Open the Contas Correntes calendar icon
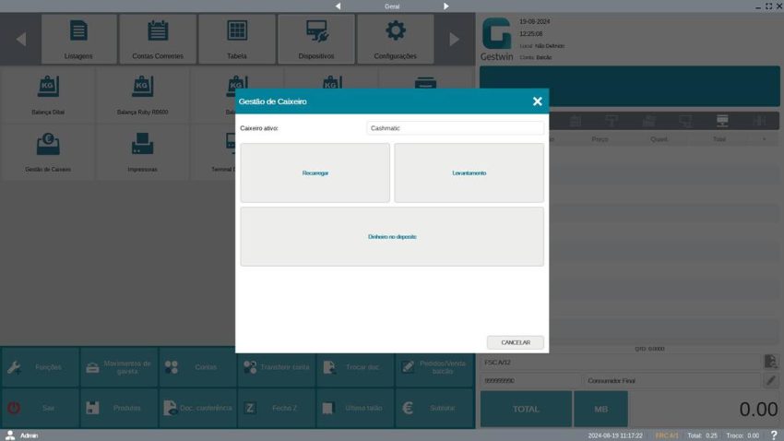This screenshot has width=784, height=441. (x=158, y=31)
